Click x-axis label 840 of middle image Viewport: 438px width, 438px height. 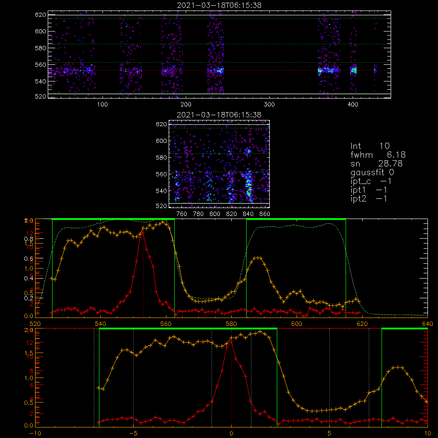coord(248,214)
